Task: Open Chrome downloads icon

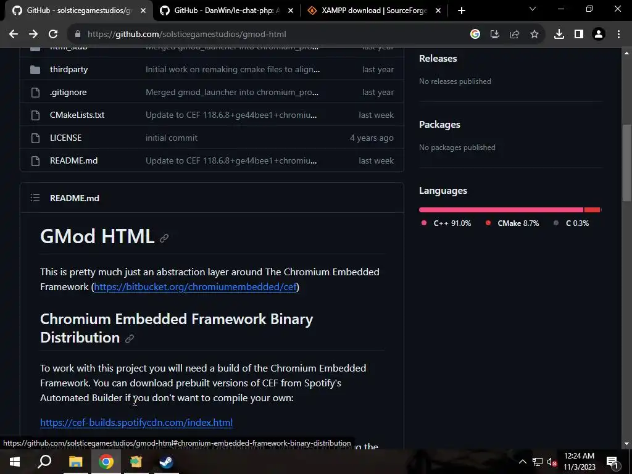Action: pos(559,35)
